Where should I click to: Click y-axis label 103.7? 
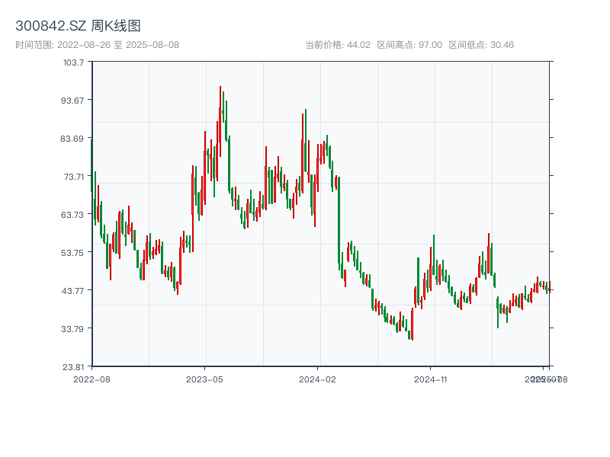73,62
